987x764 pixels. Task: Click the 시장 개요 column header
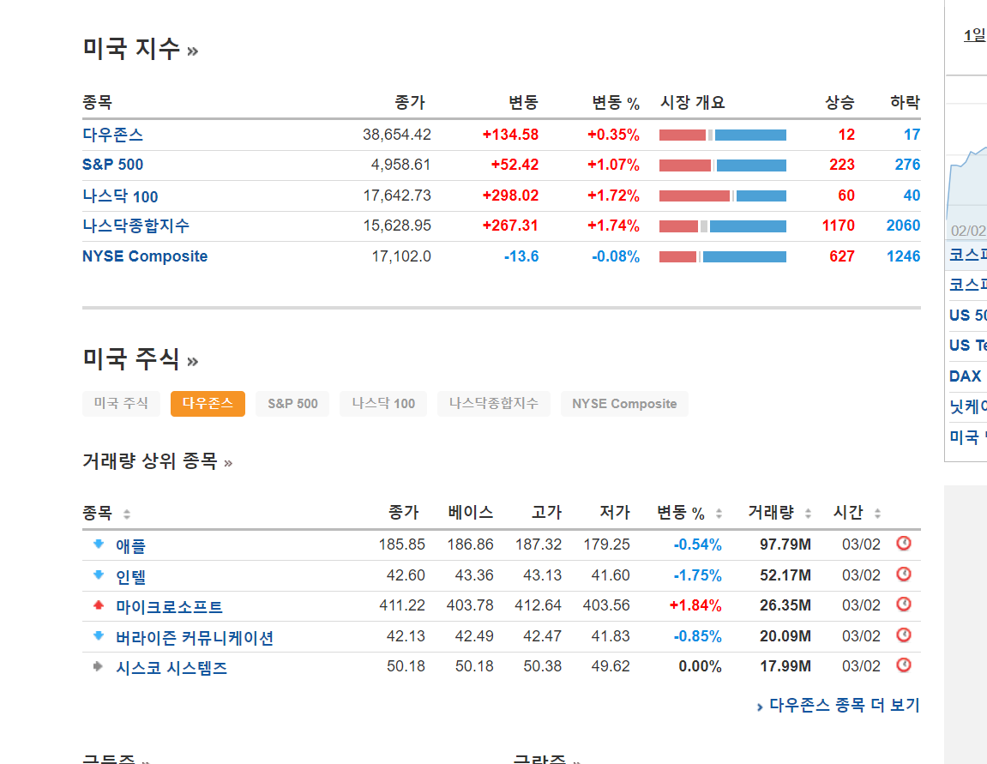692,102
